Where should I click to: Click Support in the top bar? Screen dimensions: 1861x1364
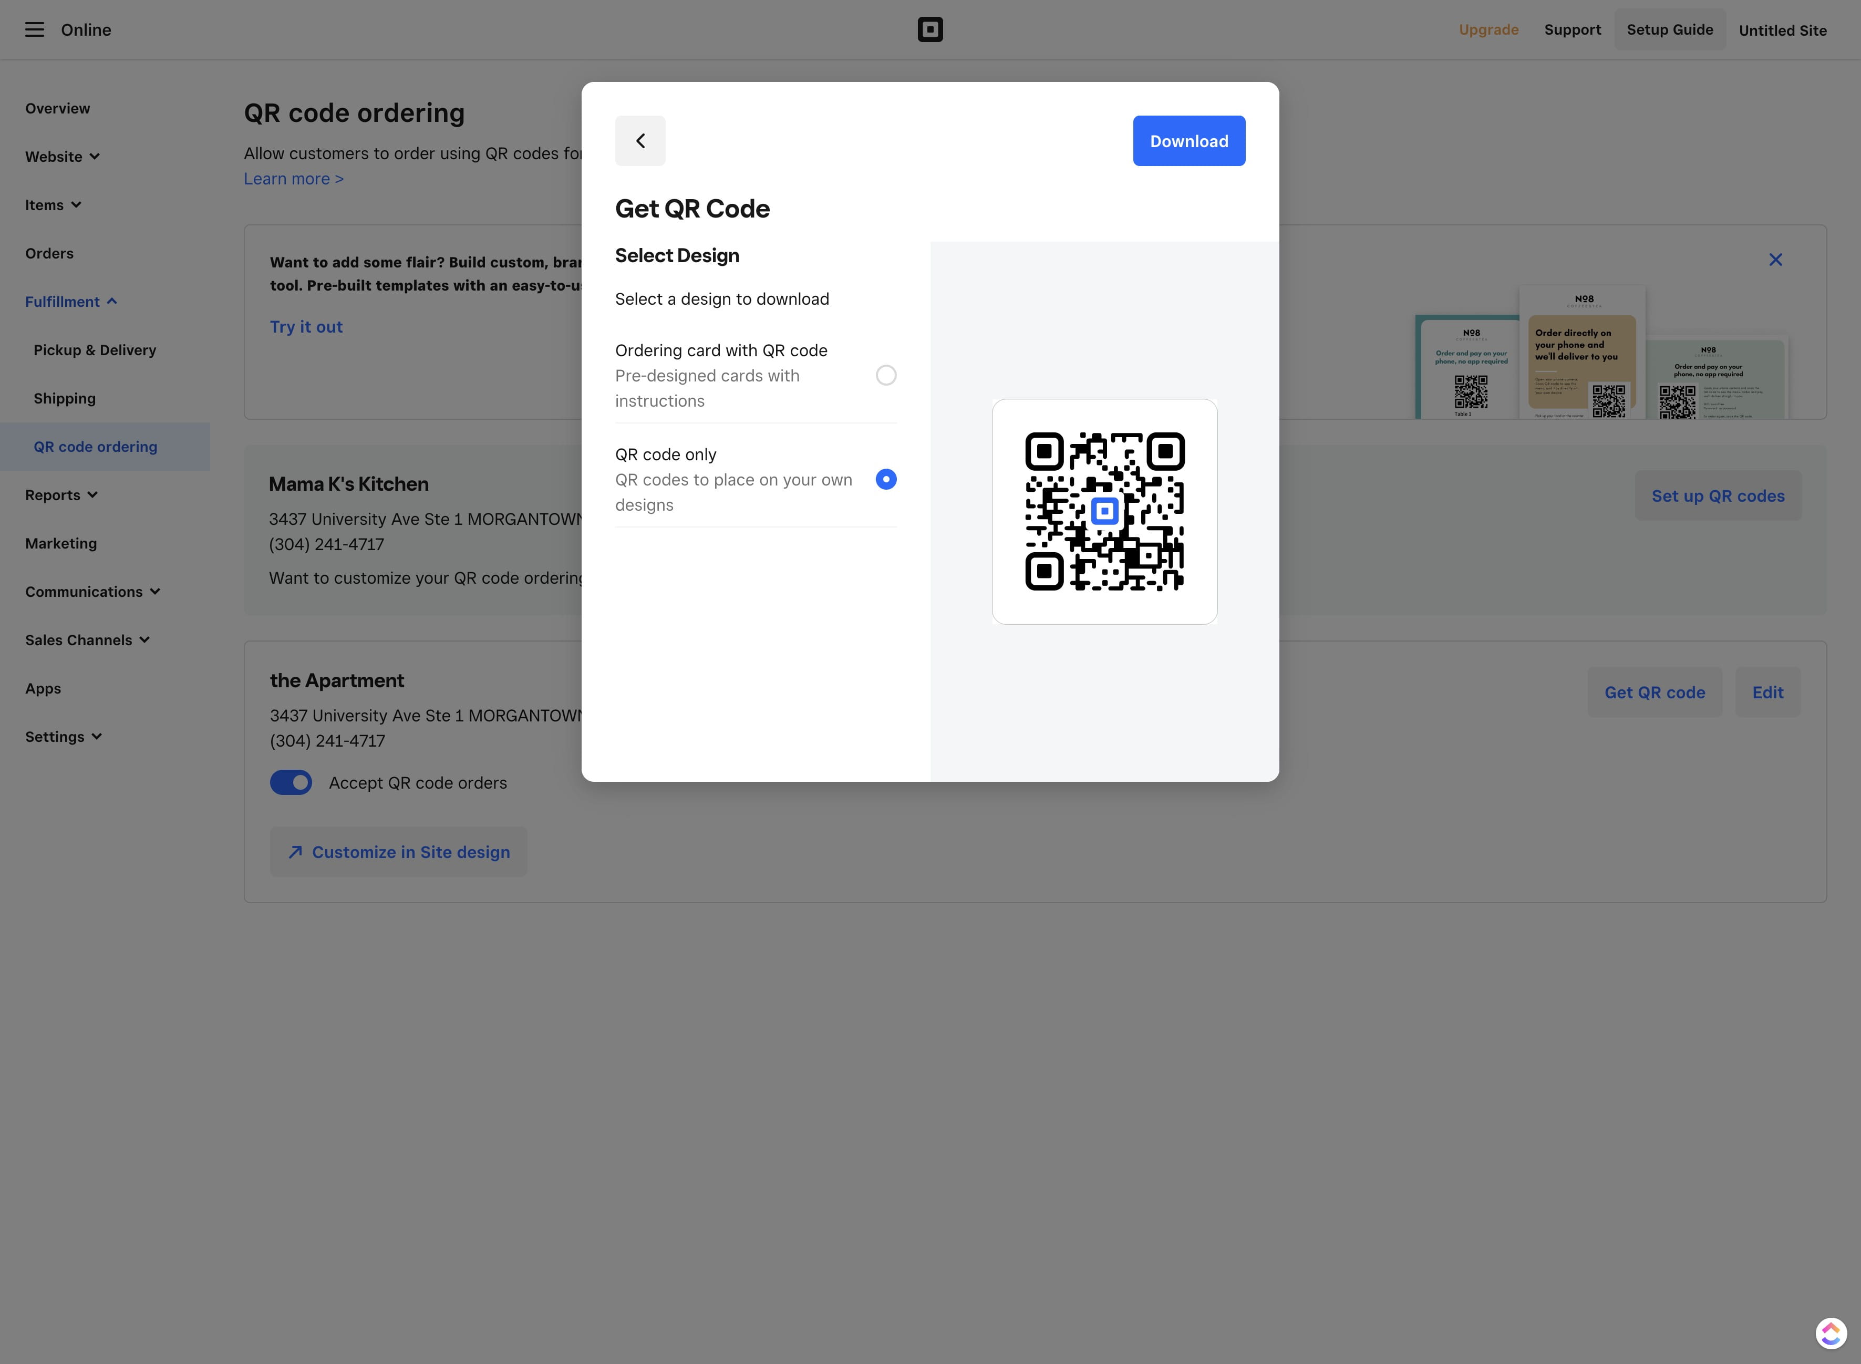pyautogui.click(x=1572, y=29)
